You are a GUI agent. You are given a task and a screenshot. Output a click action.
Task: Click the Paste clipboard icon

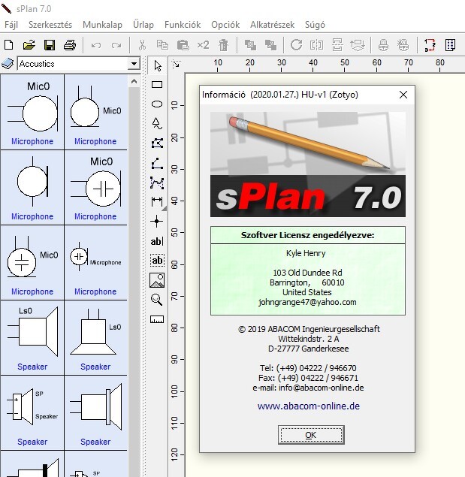(183, 45)
